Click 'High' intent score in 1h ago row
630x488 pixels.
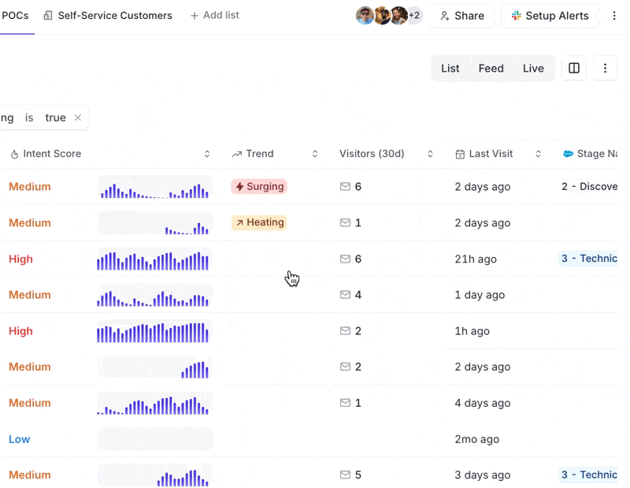click(x=20, y=330)
